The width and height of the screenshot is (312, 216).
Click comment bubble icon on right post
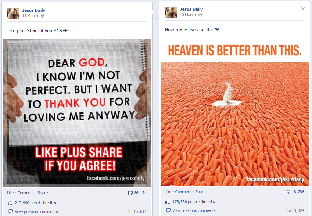(x=168, y=210)
